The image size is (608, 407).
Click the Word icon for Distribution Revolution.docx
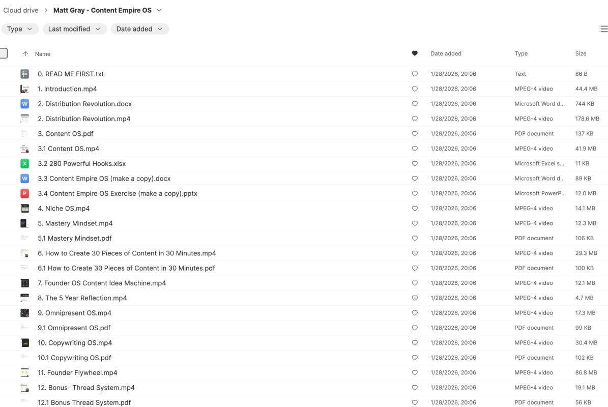click(24, 104)
